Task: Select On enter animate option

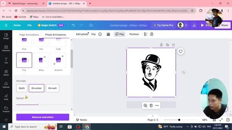Action: click(36, 88)
